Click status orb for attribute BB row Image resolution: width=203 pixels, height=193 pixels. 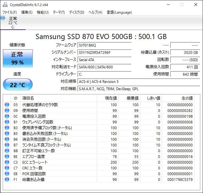pos(7,151)
